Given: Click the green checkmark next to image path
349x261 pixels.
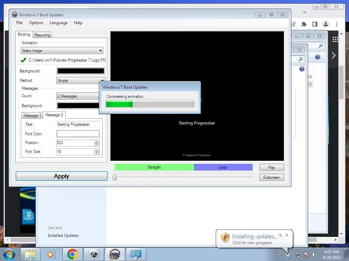Looking at the screenshot, I should 24,60.
